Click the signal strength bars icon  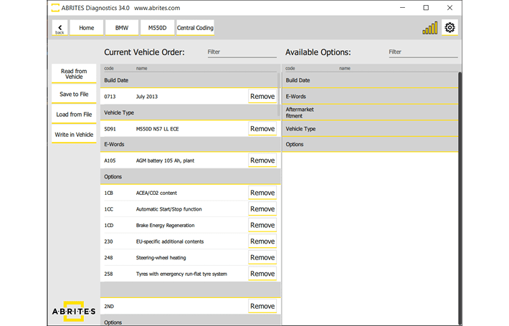pos(429,28)
